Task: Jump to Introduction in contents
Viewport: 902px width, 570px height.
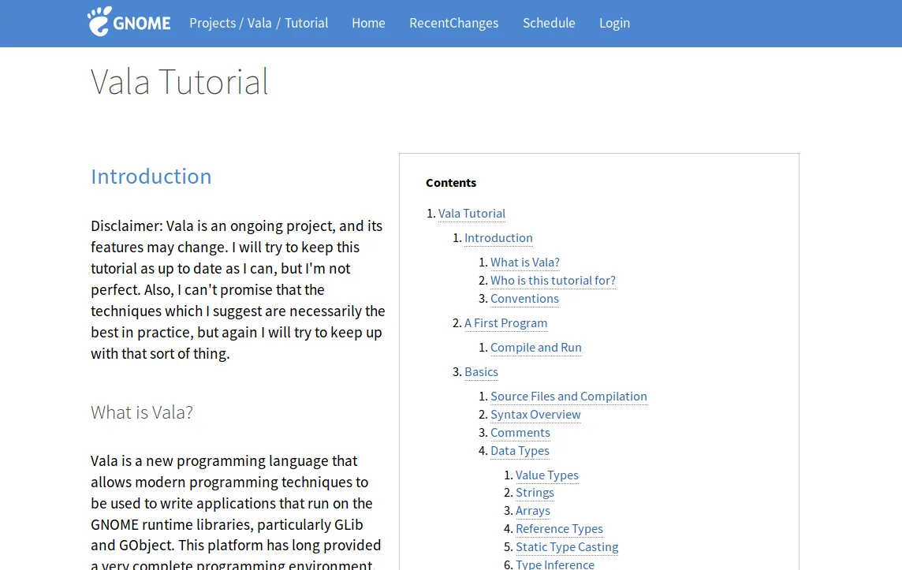Action: click(x=498, y=237)
